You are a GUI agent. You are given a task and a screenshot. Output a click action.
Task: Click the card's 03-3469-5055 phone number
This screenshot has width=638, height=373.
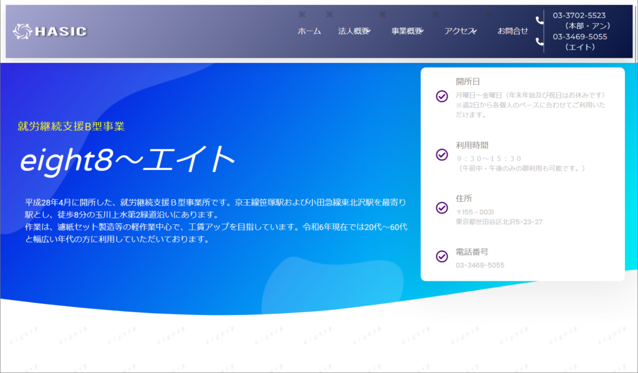[x=480, y=265]
